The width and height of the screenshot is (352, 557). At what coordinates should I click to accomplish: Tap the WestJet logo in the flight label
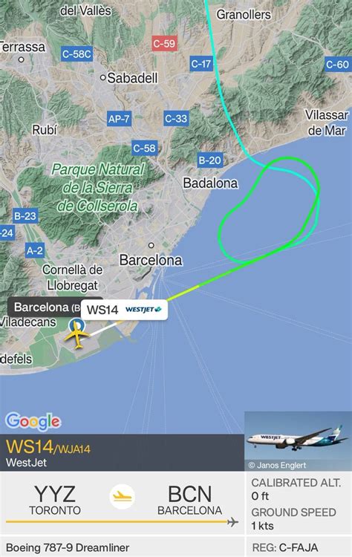pyautogui.click(x=143, y=310)
